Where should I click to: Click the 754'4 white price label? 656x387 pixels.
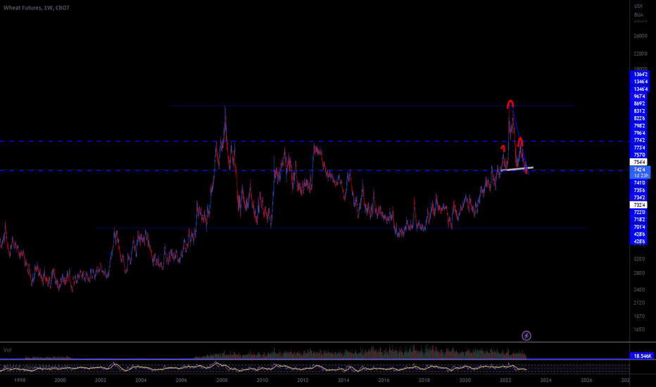coord(639,162)
